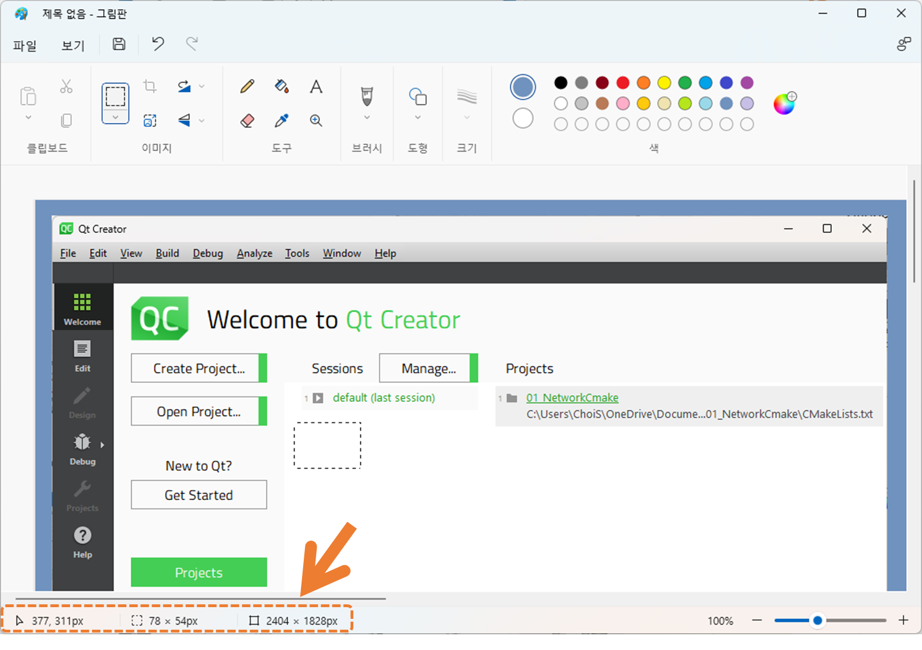
Task: Click the image Resize icon
Action: (150, 120)
